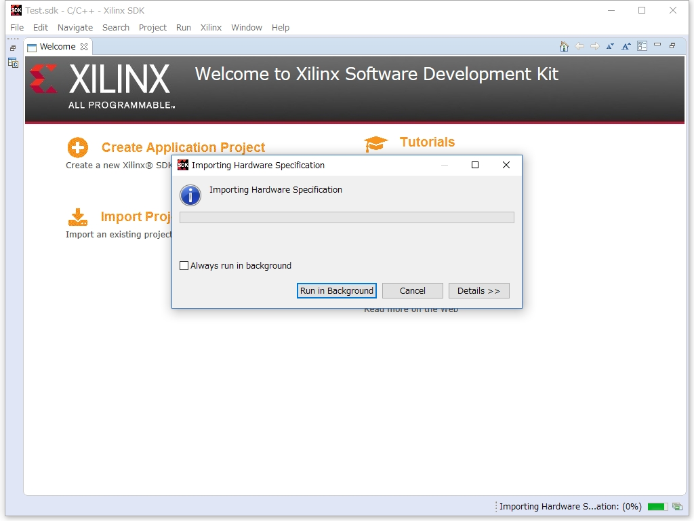The image size is (694, 521).
Task: Enable Always run in background checkbox
Action: tap(184, 266)
